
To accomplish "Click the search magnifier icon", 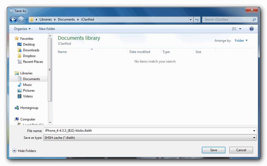I will tap(254, 19).
